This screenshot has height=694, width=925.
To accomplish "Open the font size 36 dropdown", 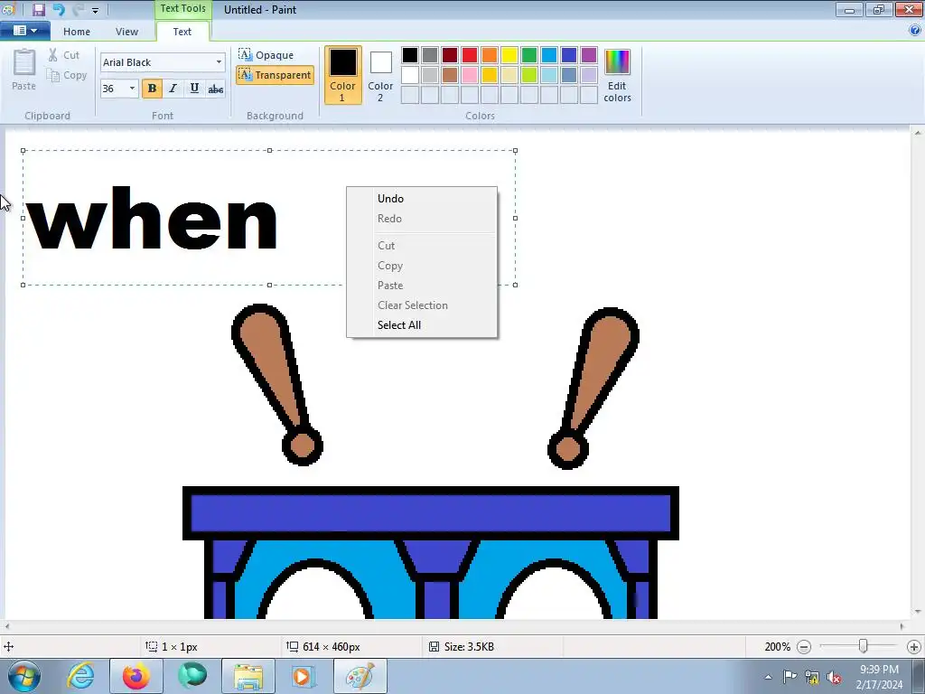I will click(132, 89).
